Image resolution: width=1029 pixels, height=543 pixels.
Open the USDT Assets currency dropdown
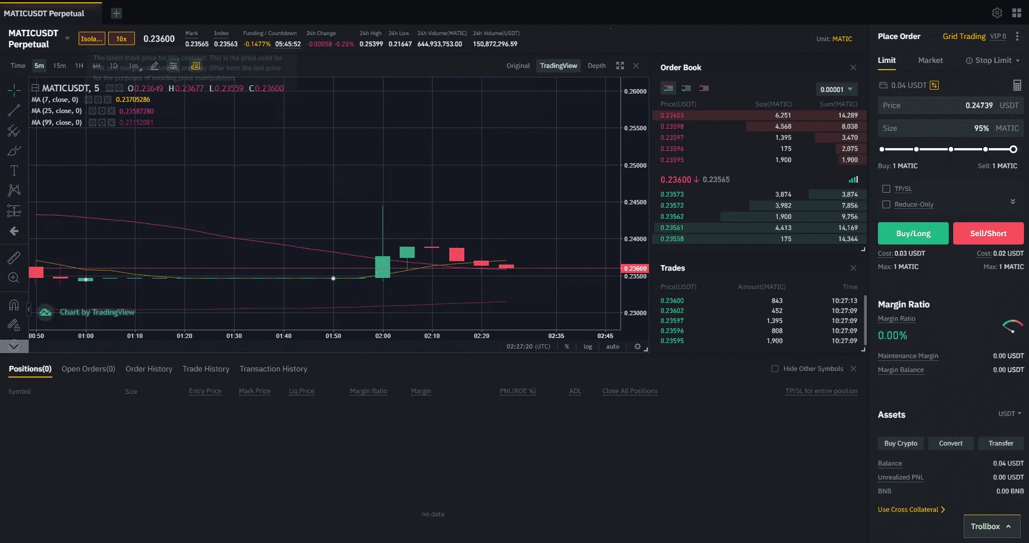click(x=1009, y=414)
